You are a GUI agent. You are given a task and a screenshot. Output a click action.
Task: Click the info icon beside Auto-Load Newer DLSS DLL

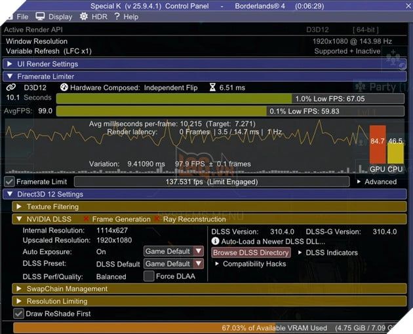(215, 241)
